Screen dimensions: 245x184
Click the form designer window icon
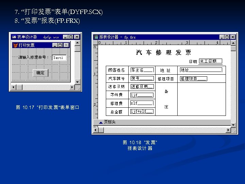(x=14, y=37)
